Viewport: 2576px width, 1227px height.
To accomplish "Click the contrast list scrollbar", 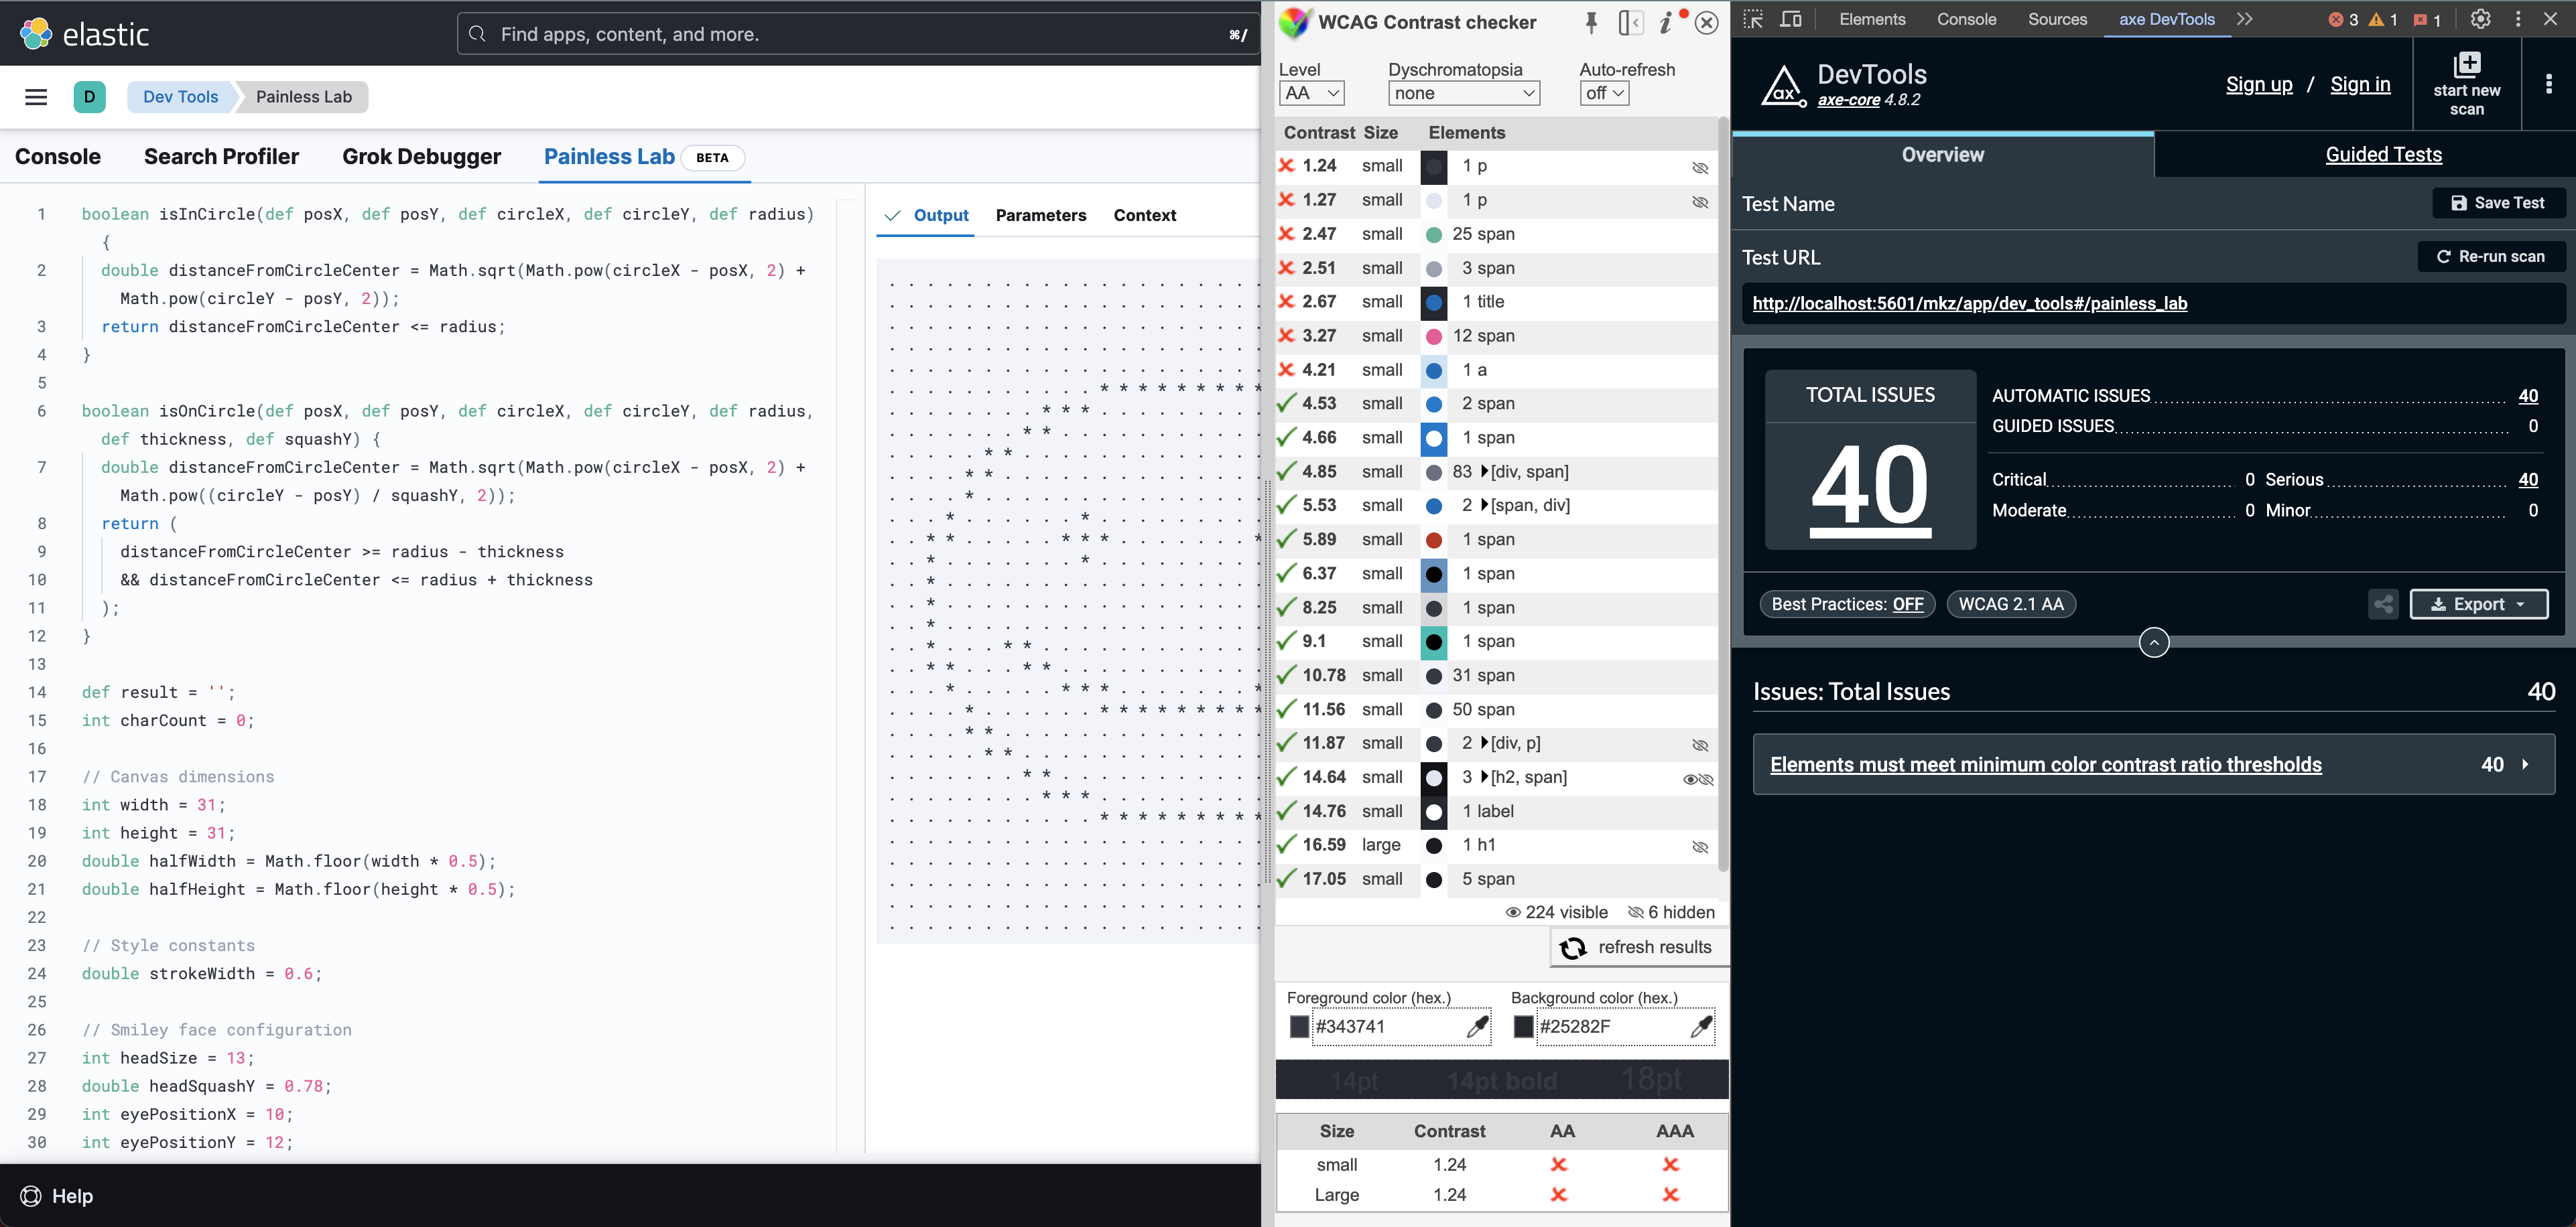I will click(x=1722, y=494).
